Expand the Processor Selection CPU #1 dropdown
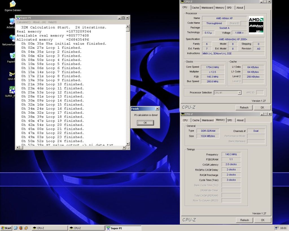 239,93
